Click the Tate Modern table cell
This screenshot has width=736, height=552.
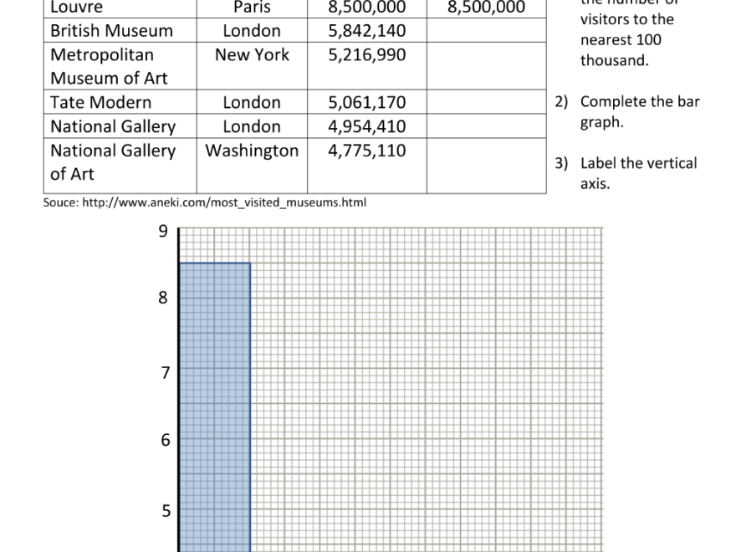[120, 102]
